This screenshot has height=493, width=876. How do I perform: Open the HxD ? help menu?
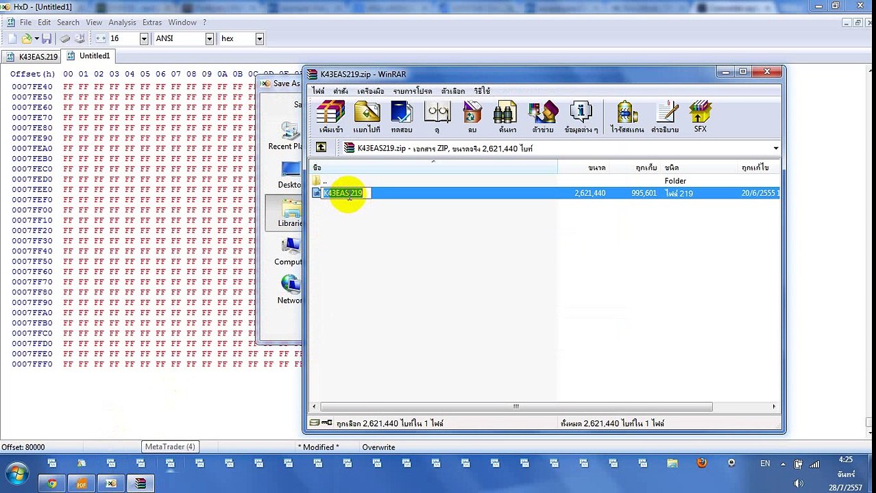(204, 23)
